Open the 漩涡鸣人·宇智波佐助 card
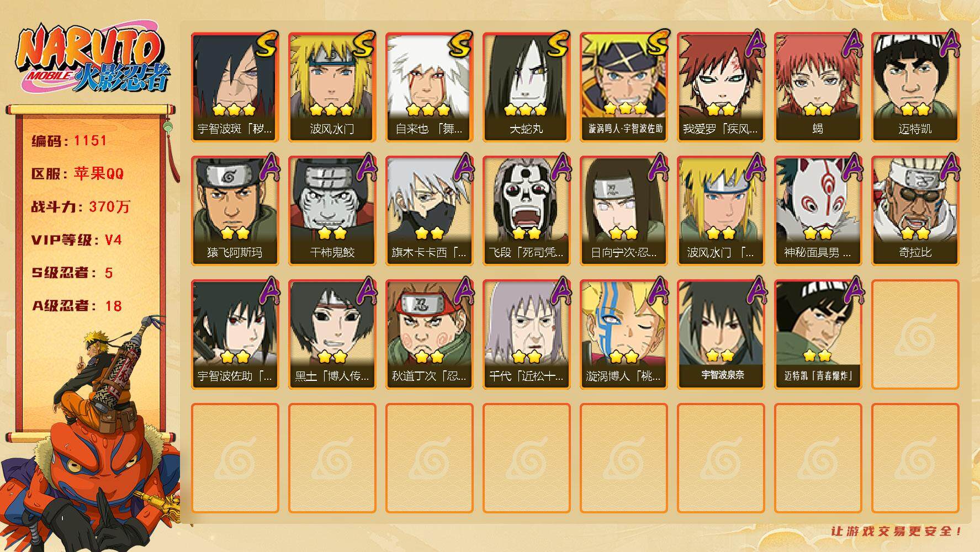 pos(623,87)
